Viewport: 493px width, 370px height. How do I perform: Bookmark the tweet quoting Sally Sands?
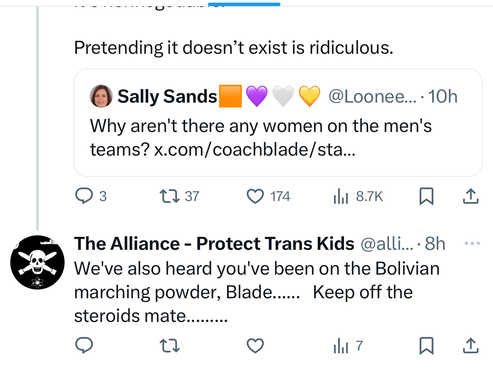[x=426, y=196]
